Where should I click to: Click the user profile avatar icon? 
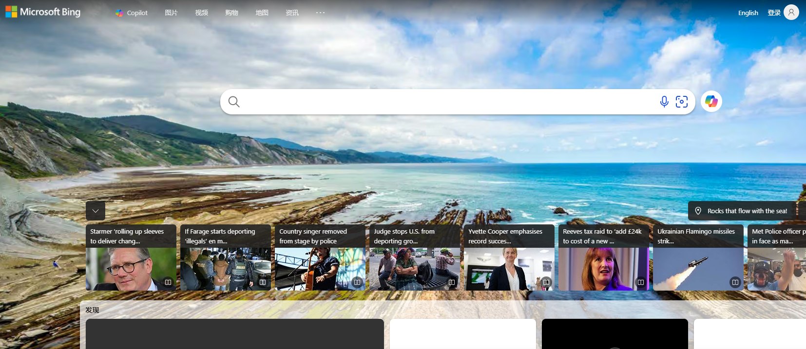(791, 13)
